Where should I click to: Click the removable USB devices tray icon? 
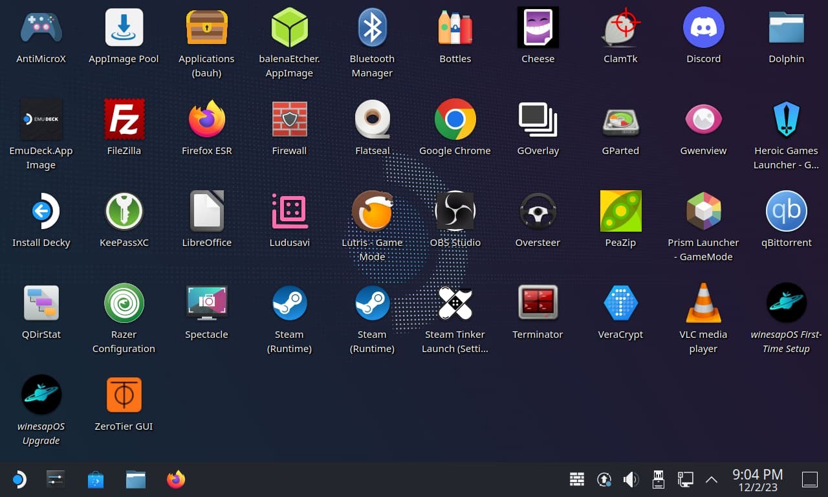658,479
